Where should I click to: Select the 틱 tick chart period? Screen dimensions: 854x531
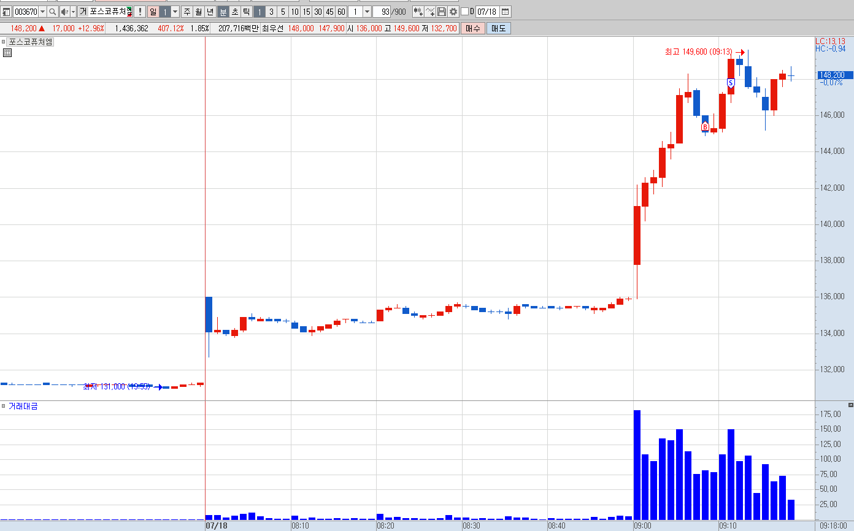click(x=247, y=12)
